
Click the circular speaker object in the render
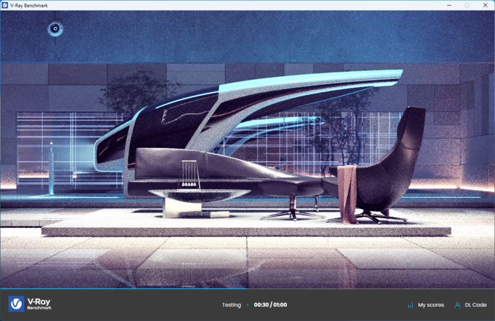click(55, 28)
